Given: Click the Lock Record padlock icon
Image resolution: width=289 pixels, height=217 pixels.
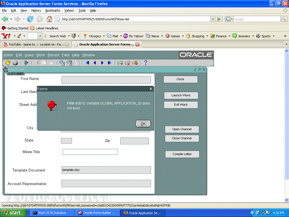Looking at the screenshot, I should pos(135,63).
